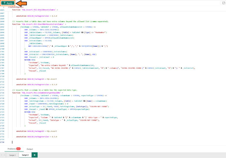Click line number 2691 in the gutter
Image resolution: width=226 pixels, height=158 pixels.
click(2, 24)
